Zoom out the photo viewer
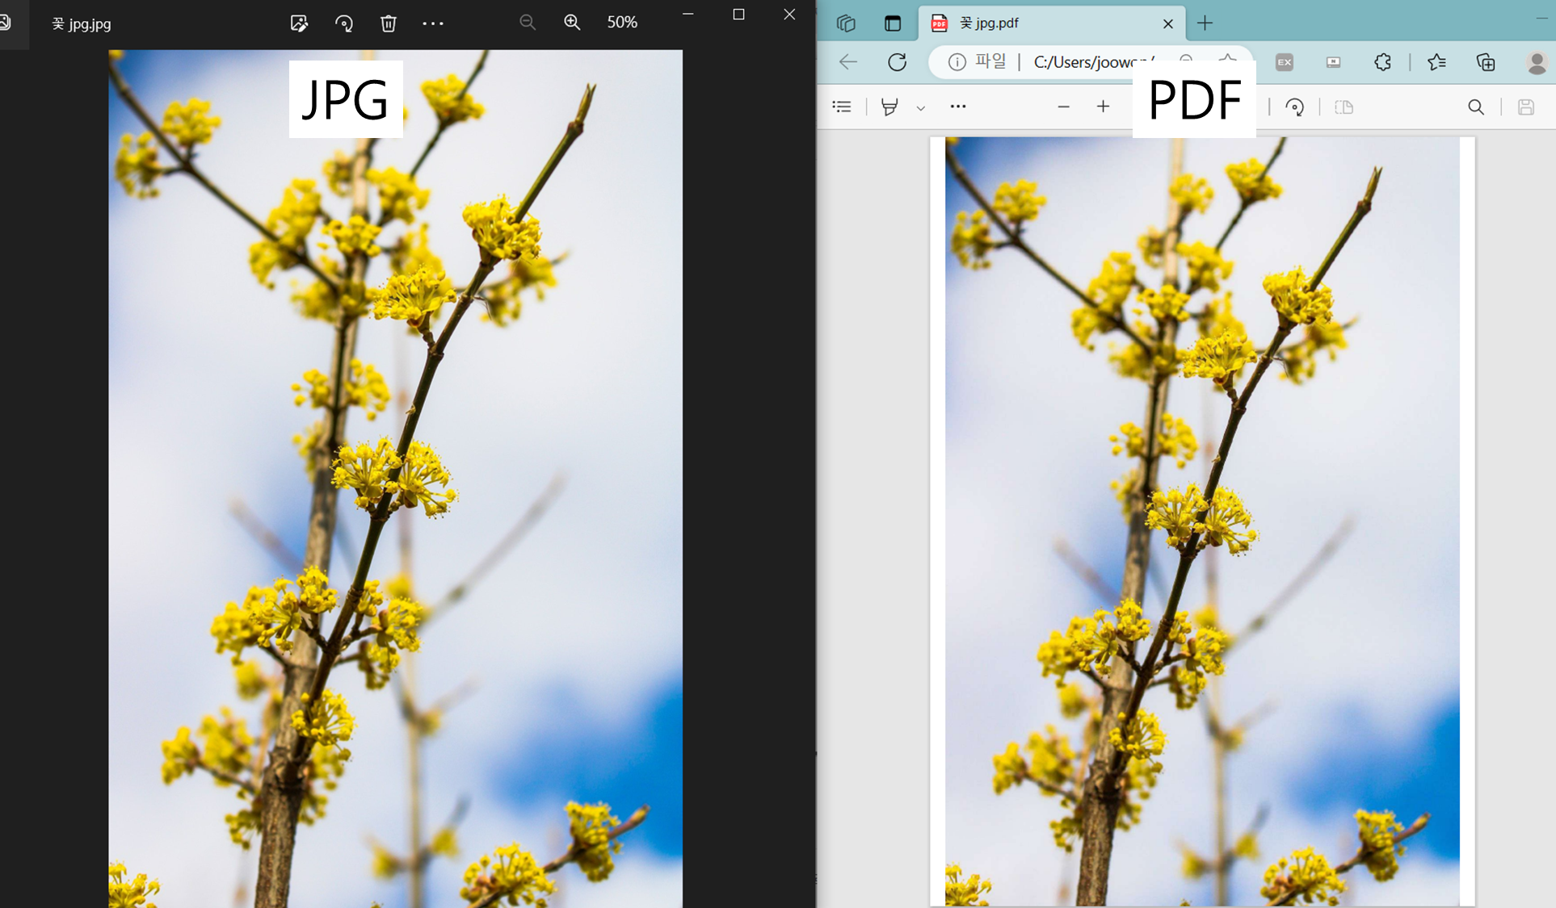1556x908 pixels. click(528, 23)
